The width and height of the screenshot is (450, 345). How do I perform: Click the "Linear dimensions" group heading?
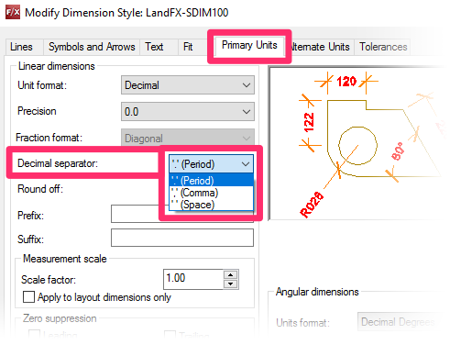[57, 66]
